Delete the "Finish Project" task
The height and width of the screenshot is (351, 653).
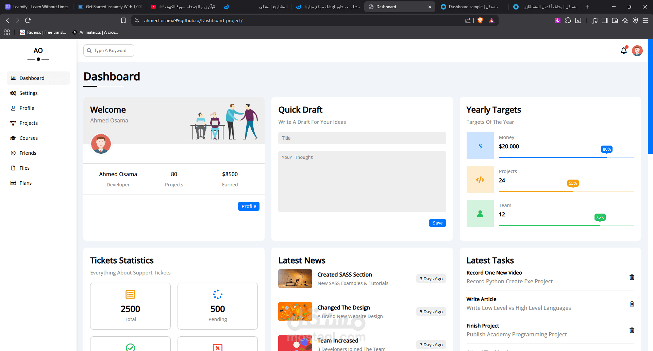632,330
